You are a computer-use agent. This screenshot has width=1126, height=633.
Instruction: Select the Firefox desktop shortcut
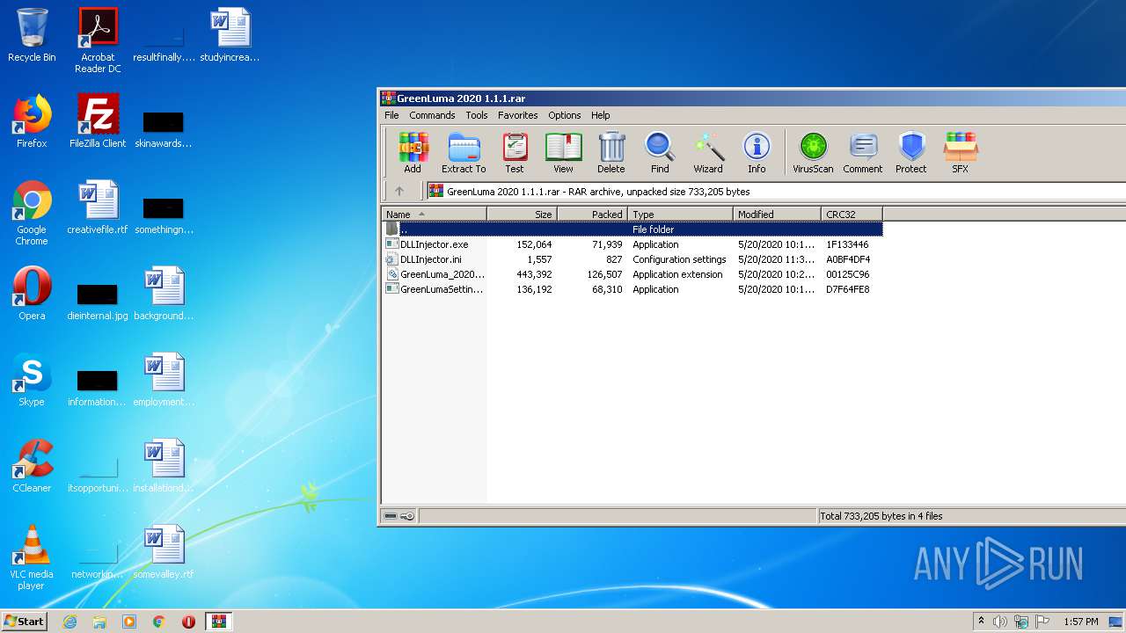[32, 121]
